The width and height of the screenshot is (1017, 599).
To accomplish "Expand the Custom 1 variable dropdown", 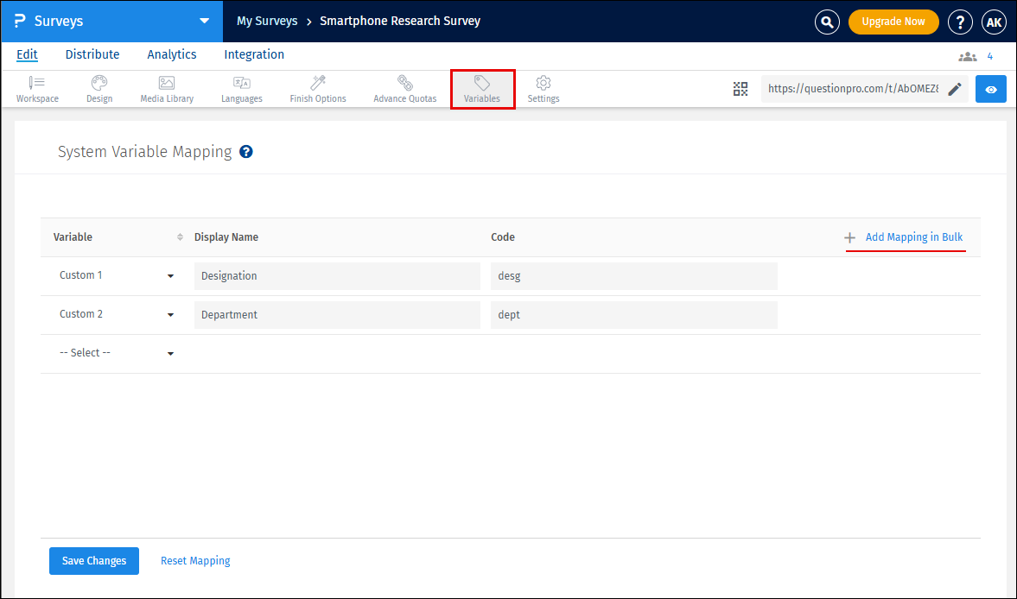I will (x=170, y=276).
